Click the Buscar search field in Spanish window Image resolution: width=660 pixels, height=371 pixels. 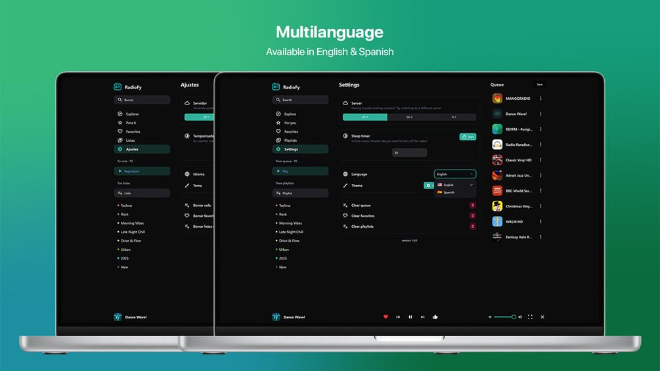click(142, 100)
